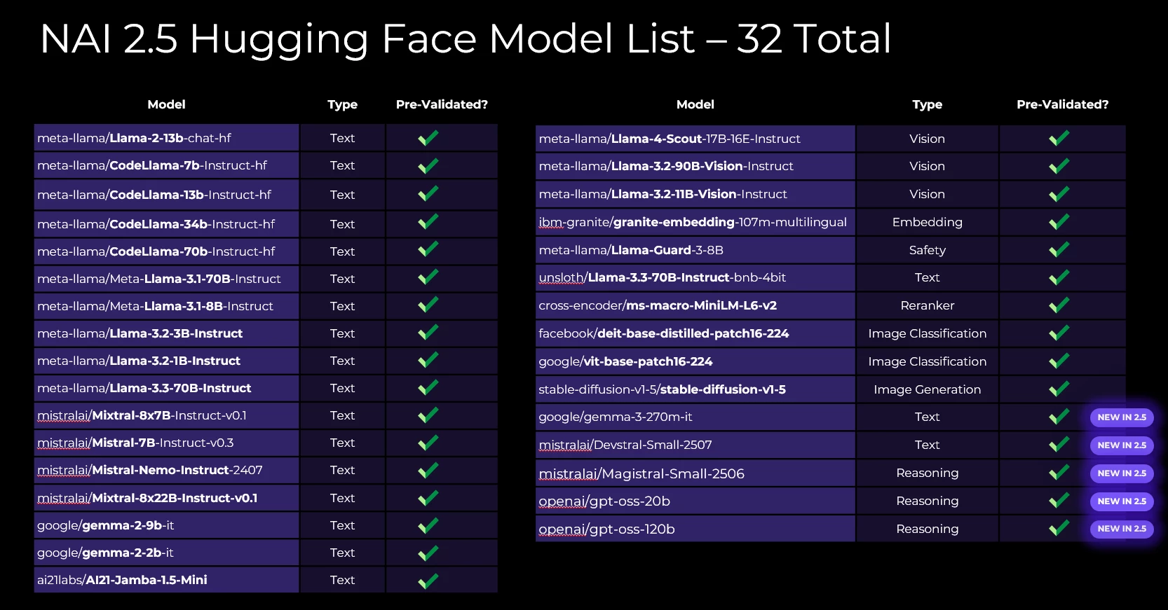Click the NEW IN 2.5 badge for Magistral-Small-2506
Viewport: 1168px width, 610px height.
pos(1122,473)
